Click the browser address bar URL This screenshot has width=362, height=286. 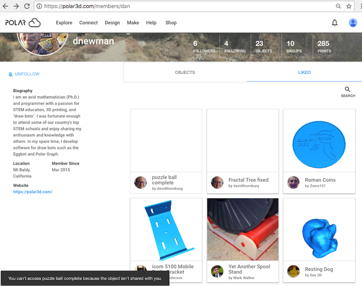click(x=87, y=6)
